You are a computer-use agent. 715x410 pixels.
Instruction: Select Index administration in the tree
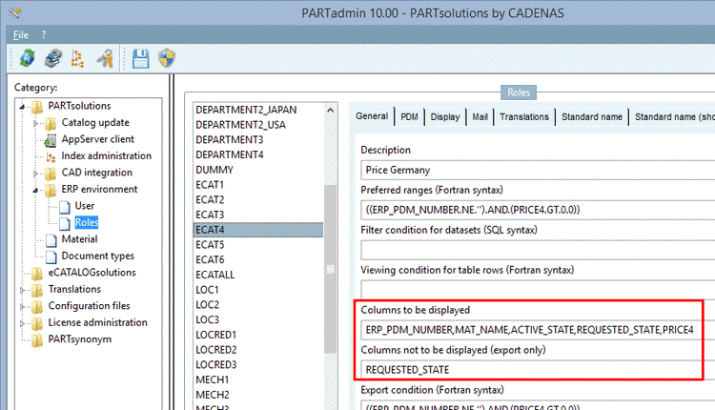106,156
